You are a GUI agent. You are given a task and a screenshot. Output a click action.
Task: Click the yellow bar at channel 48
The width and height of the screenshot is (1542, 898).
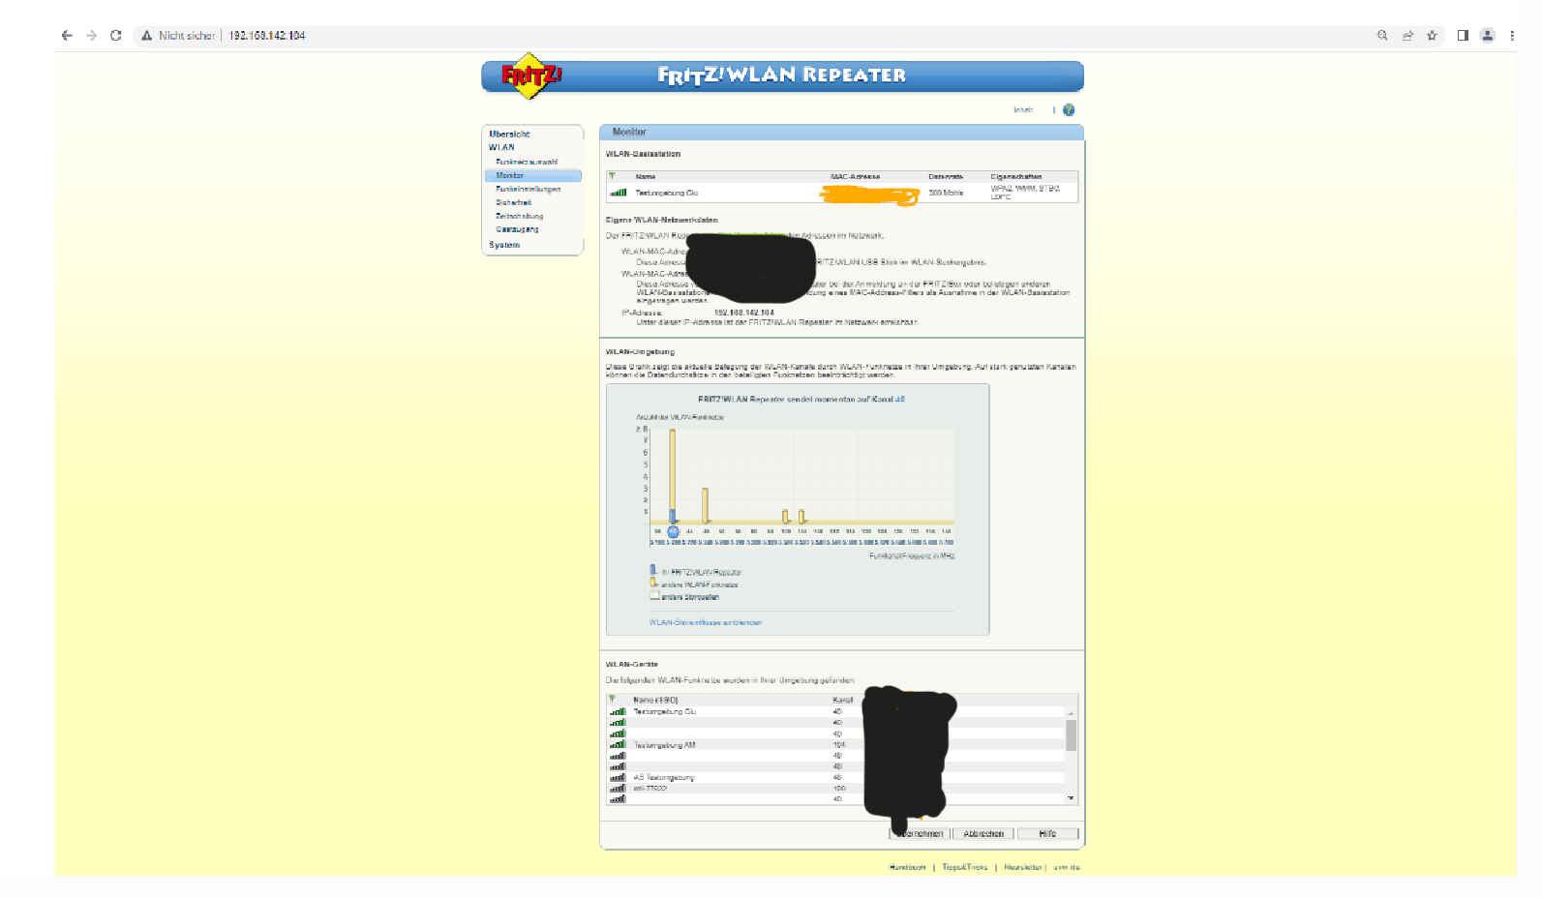coord(706,506)
